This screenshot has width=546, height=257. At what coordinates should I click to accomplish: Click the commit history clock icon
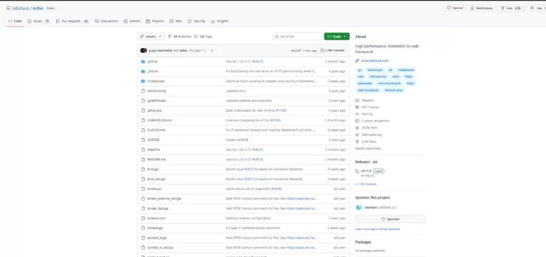pyautogui.click(x=322, y=50)
